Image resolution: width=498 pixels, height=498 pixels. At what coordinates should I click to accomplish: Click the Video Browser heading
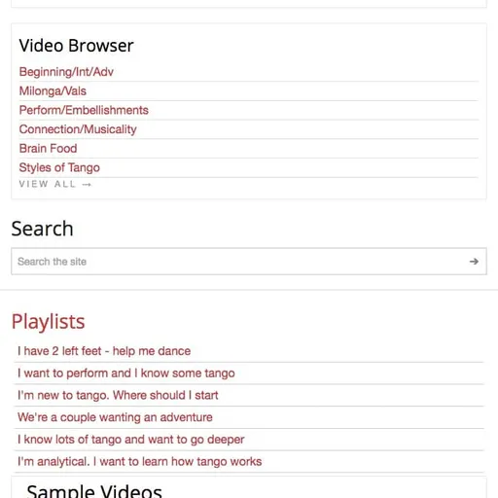(x=76, y=46)
